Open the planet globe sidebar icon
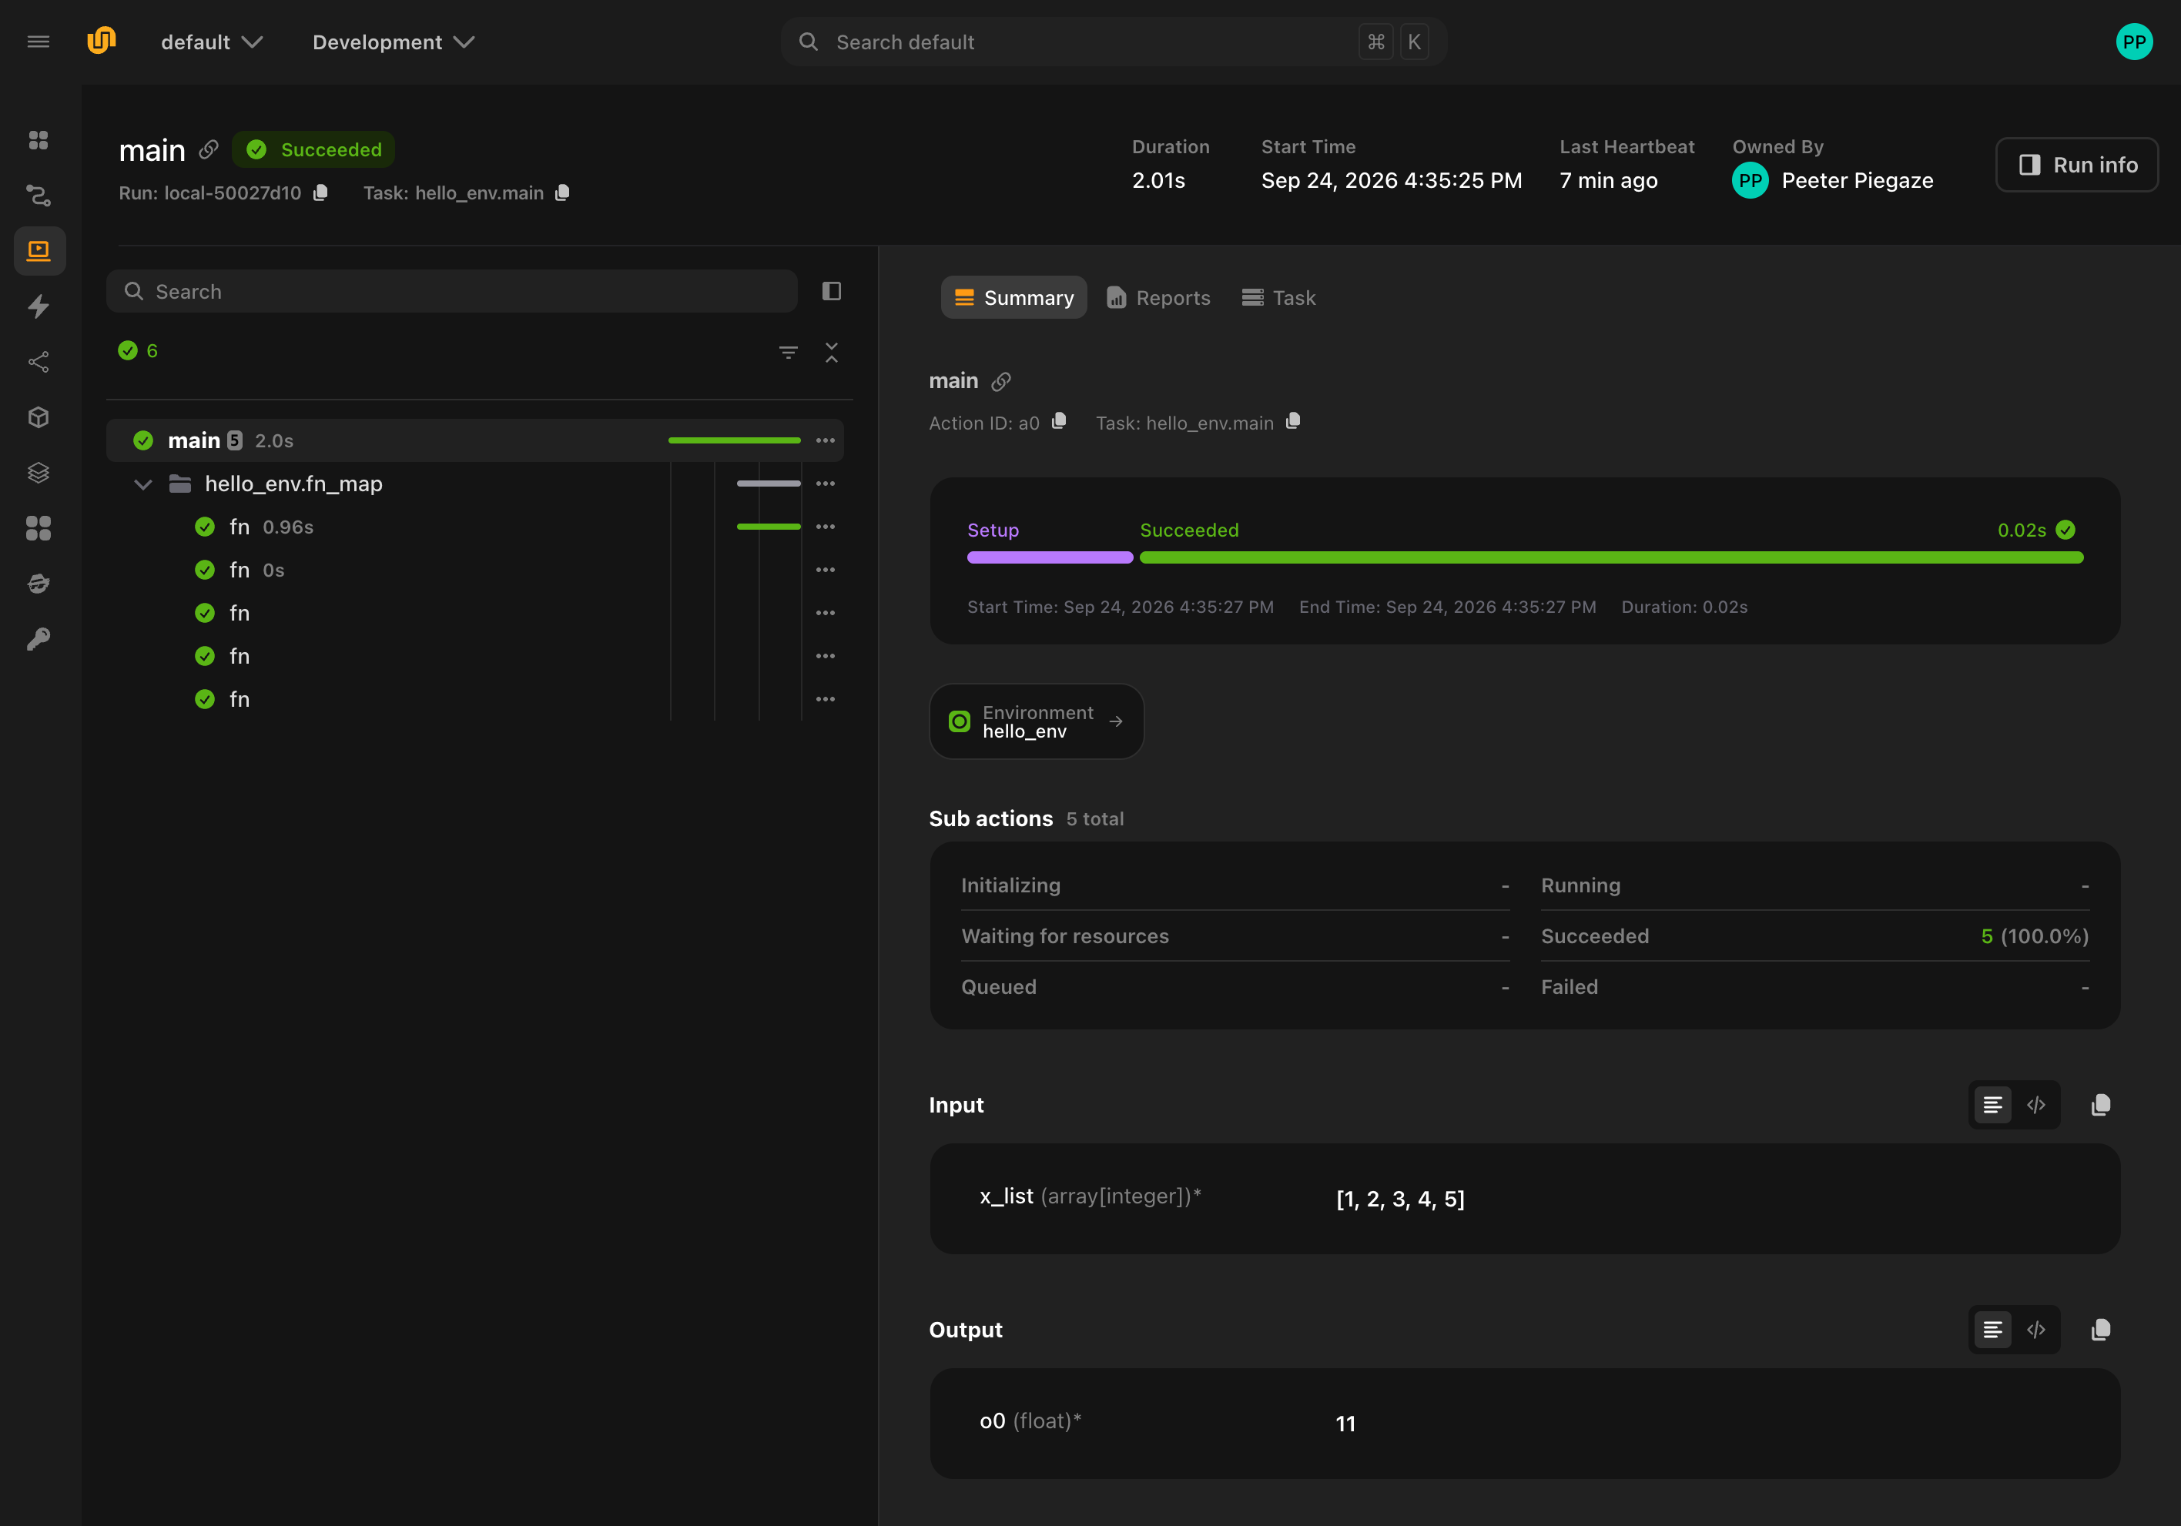This screenshot has width=2181, height=1526. pyautogui.click(x=39, y=583)
